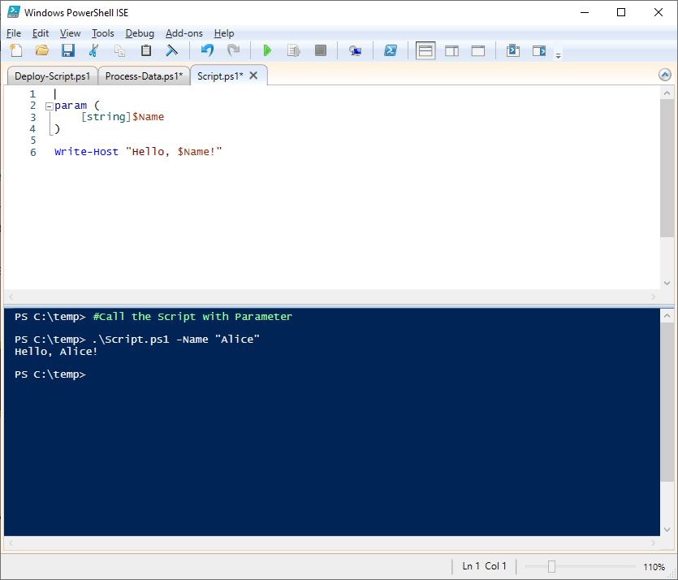Click the $Name variable on line 3
This screenshot has width=678, height=580.
tap(148, 117)
